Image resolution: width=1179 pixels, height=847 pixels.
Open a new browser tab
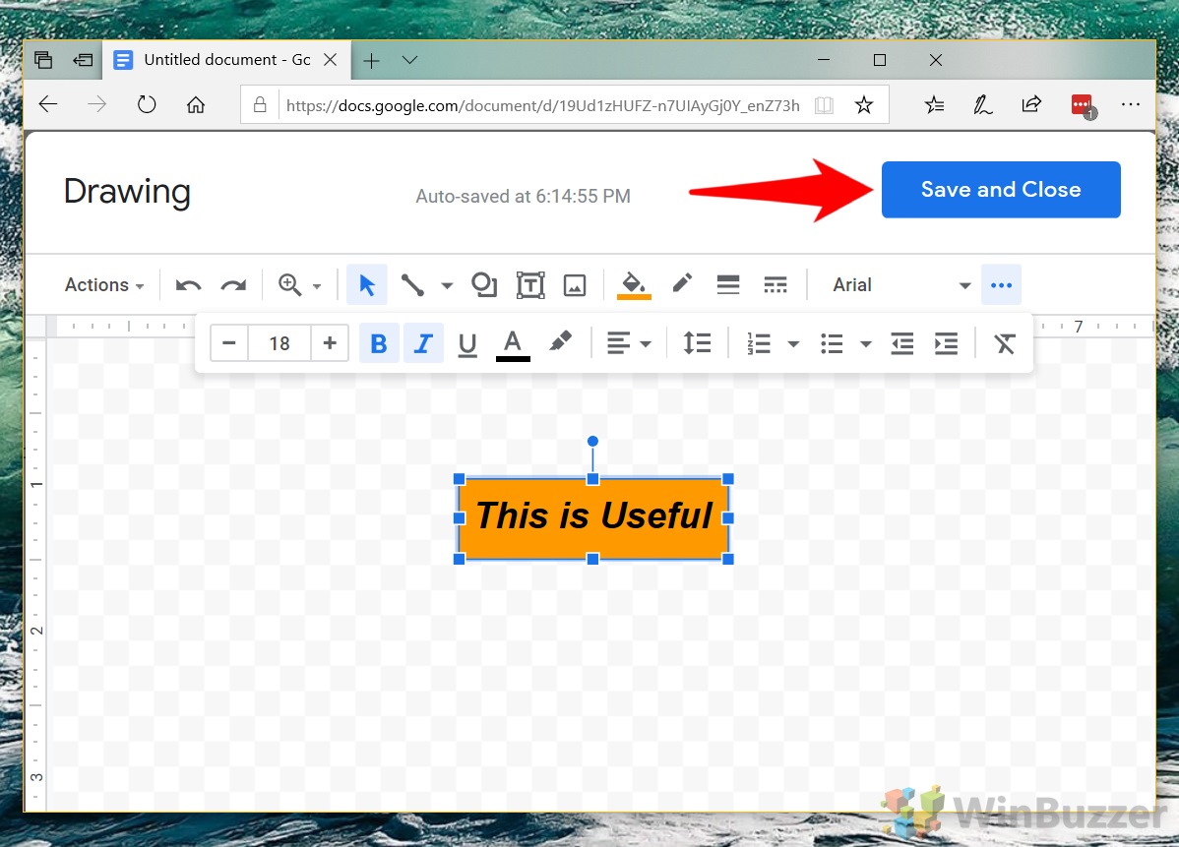[371, 60]
